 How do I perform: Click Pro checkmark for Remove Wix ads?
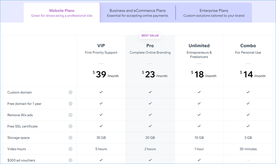pos(150,115)
